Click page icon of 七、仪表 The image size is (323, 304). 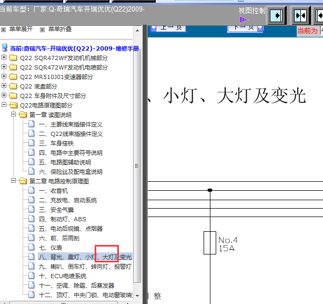(32, 247)
